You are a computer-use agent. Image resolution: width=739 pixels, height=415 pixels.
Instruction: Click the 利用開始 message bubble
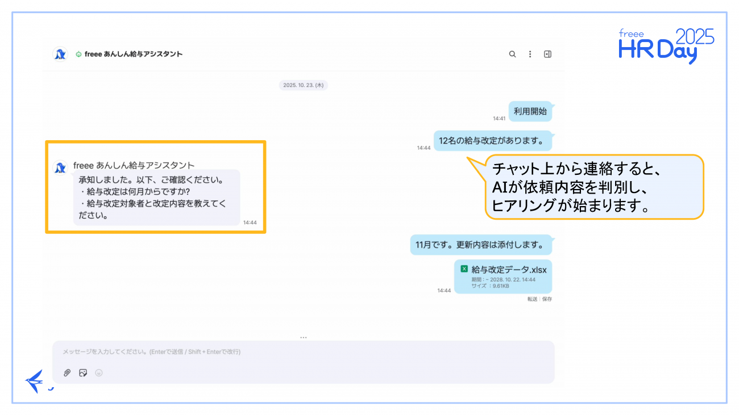(530, 112)
